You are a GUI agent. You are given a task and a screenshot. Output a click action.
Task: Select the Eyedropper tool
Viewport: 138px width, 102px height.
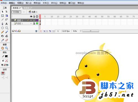[x=2, y=40]
